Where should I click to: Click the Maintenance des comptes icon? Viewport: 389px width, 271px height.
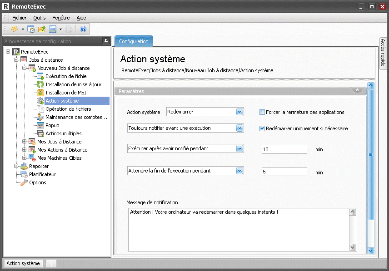coord(40,117)
